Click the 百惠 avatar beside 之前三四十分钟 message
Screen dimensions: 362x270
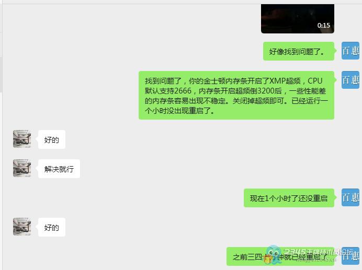[350, 256]
